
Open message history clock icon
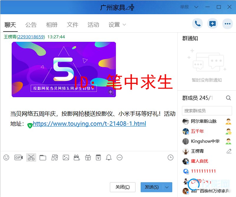coord(171,158)
